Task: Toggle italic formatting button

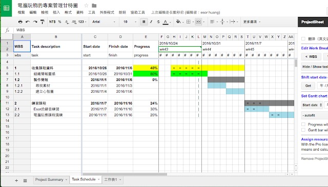Action: 151,22
